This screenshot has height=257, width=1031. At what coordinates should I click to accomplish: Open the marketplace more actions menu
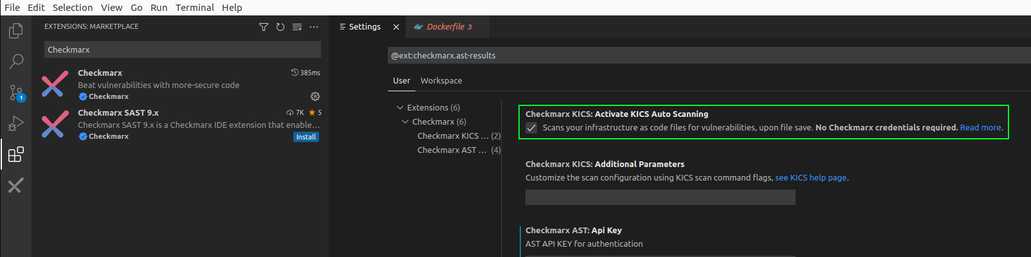click(314, 27)
